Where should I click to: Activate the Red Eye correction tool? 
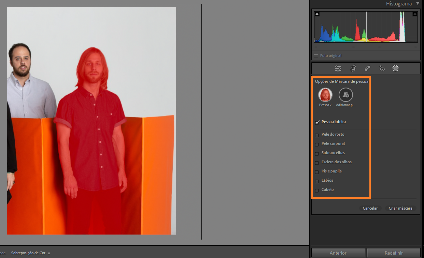(x=382, y=69)
